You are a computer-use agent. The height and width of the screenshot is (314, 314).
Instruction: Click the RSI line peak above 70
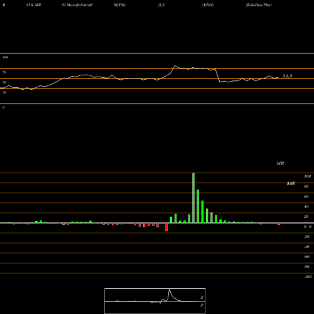(175, 66)
